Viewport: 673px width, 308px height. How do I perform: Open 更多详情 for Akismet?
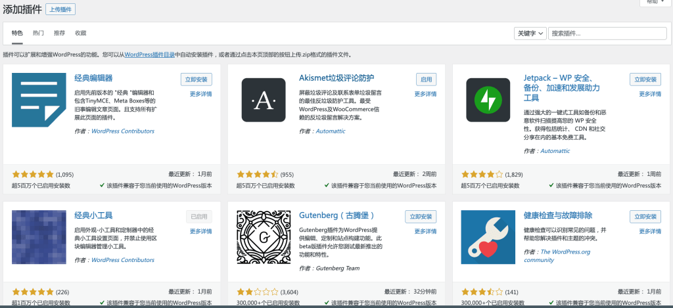coord(425,94)
